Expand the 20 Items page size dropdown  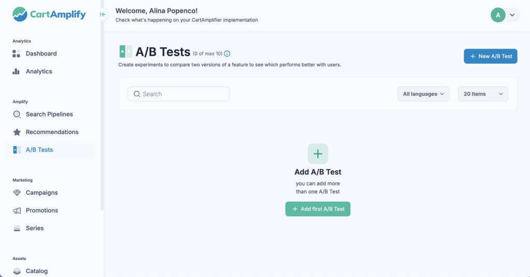(x=483, y=94)
